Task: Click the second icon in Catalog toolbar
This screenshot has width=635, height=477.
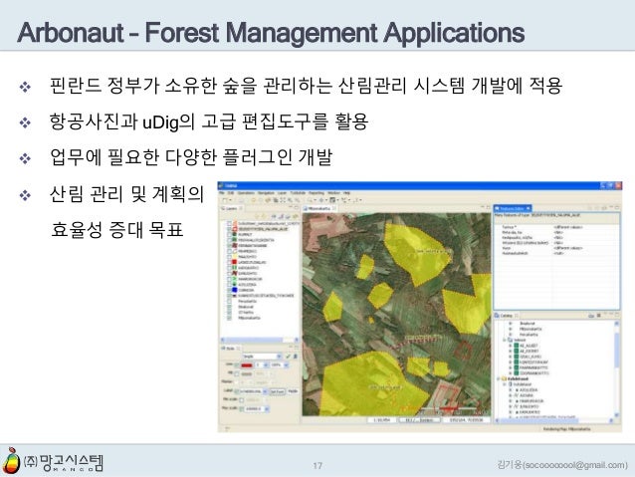Action: click(598, 316)
